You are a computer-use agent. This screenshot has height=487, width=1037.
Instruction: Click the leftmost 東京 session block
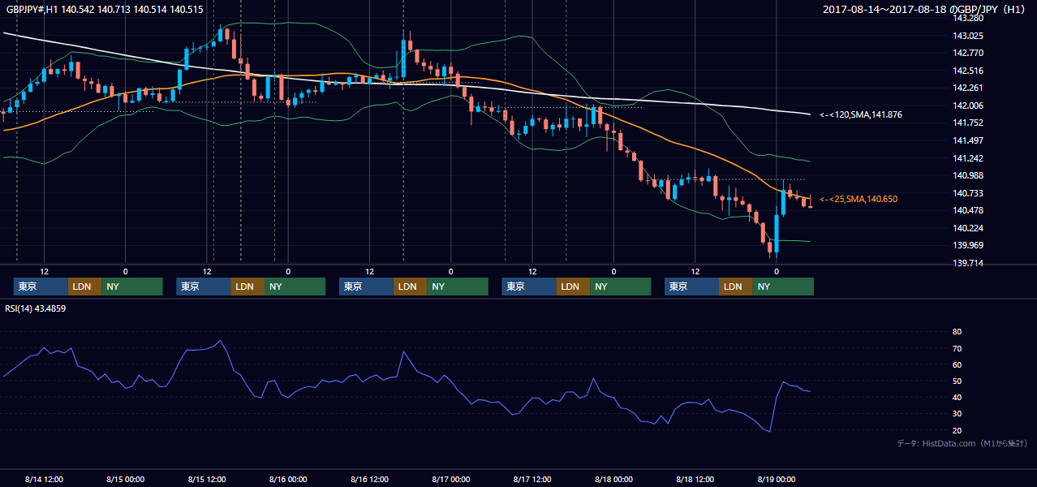click(41, 287)
